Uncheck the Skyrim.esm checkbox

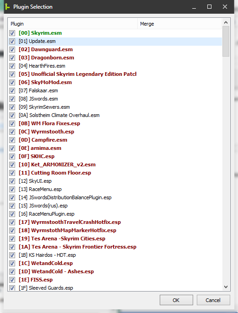tap(12, 33)
